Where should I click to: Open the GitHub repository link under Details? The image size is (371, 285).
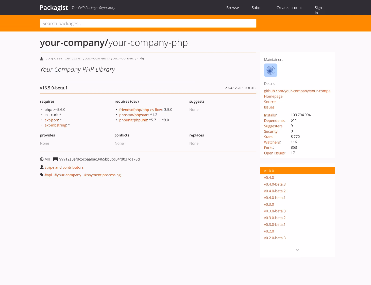point(297,91)
